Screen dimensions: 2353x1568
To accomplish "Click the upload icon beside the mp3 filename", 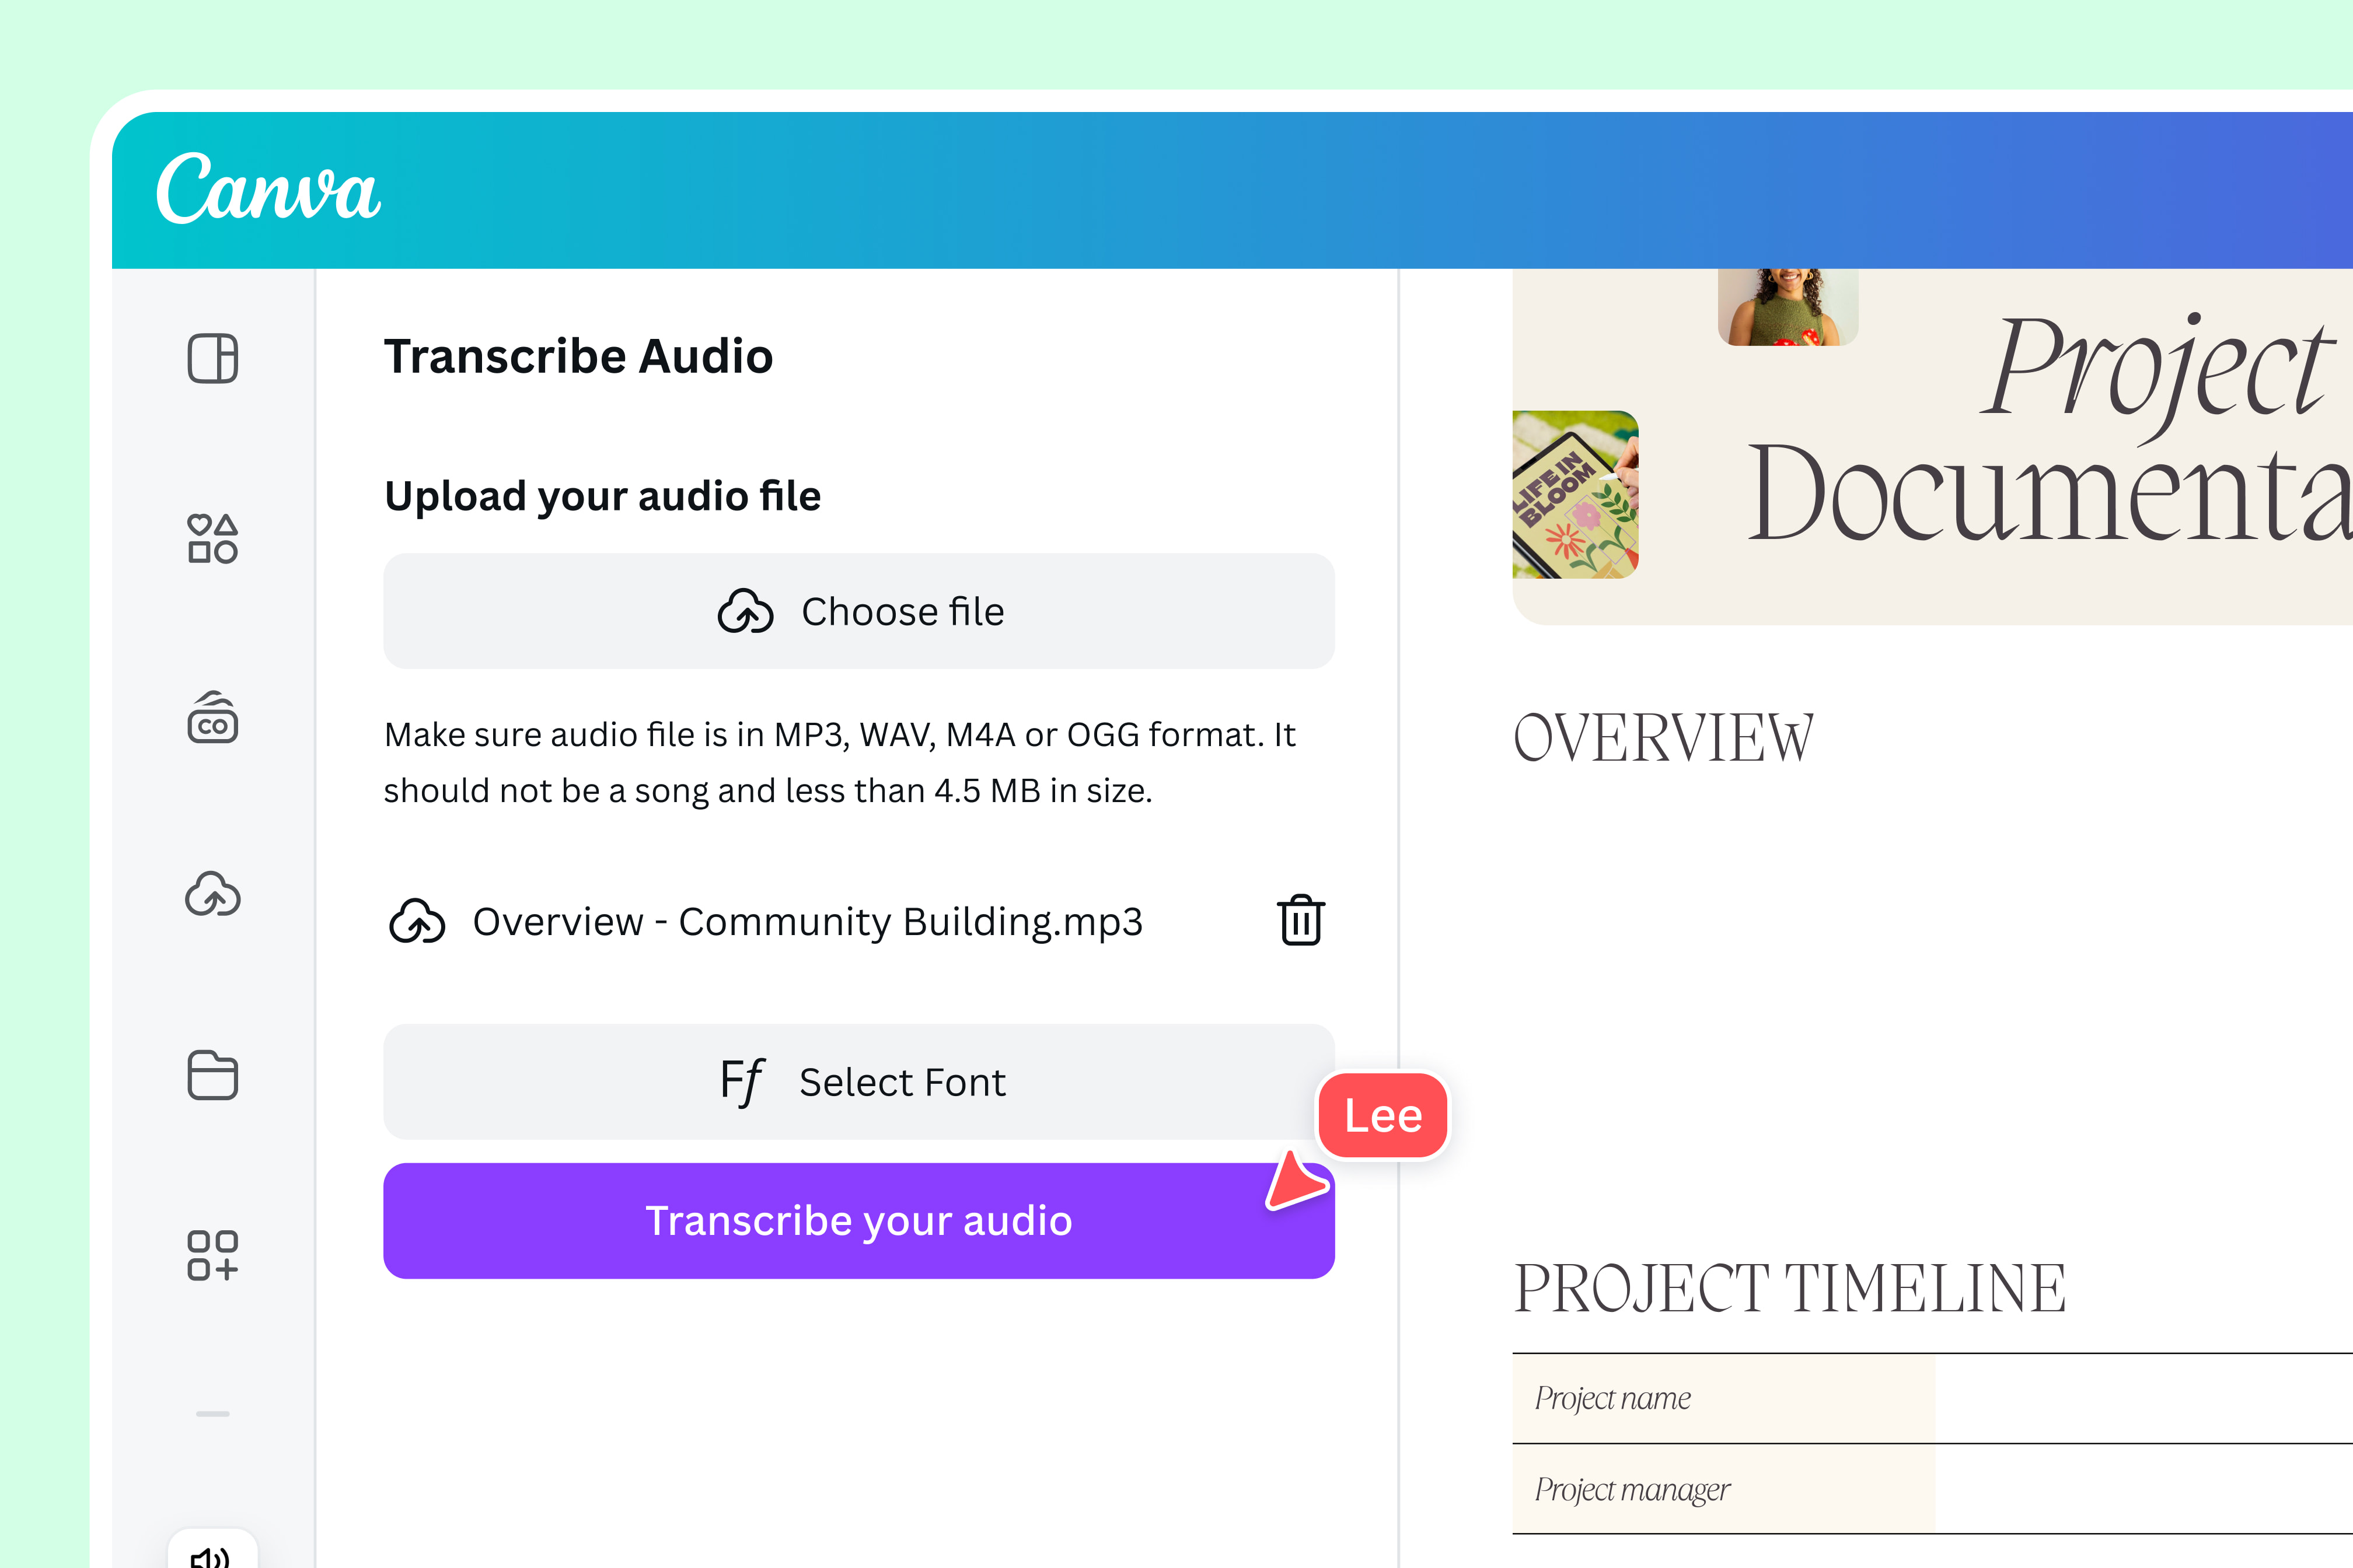I will 420,922.
